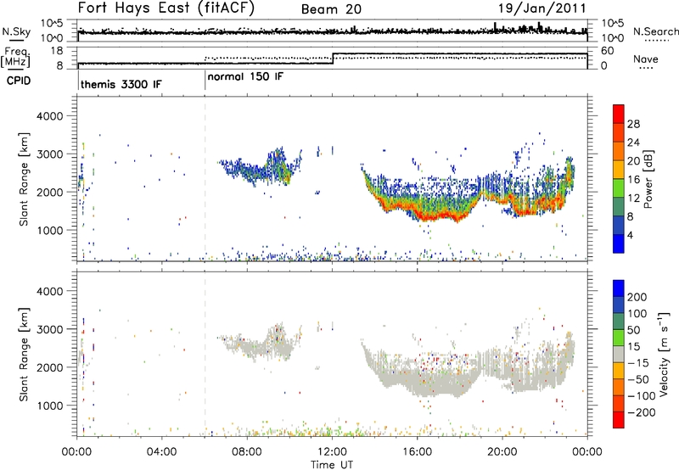Click the 'CPID' label
Screen dimensions: 679x470
click(19, 81)
